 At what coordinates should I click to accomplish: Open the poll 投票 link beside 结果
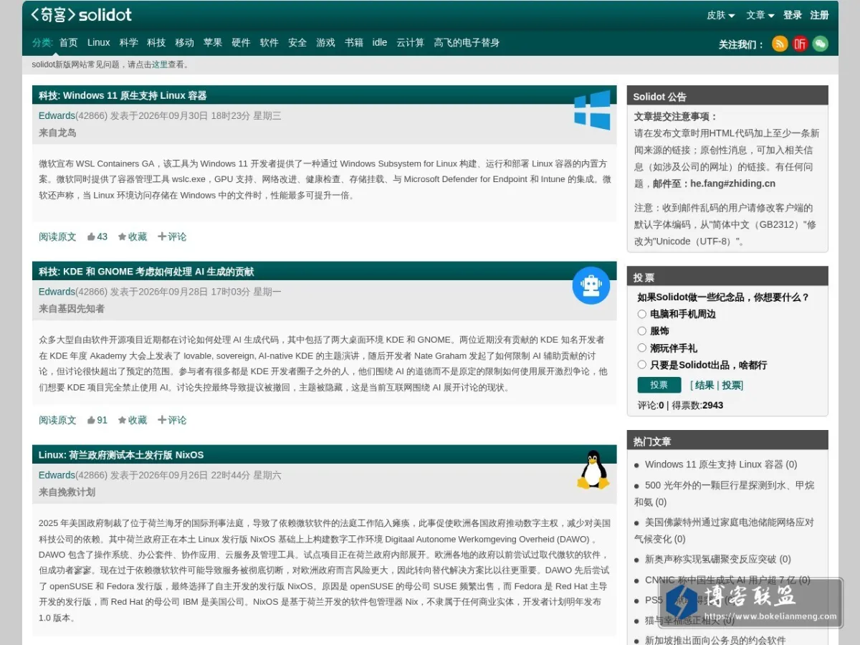[x=732, y=385]
